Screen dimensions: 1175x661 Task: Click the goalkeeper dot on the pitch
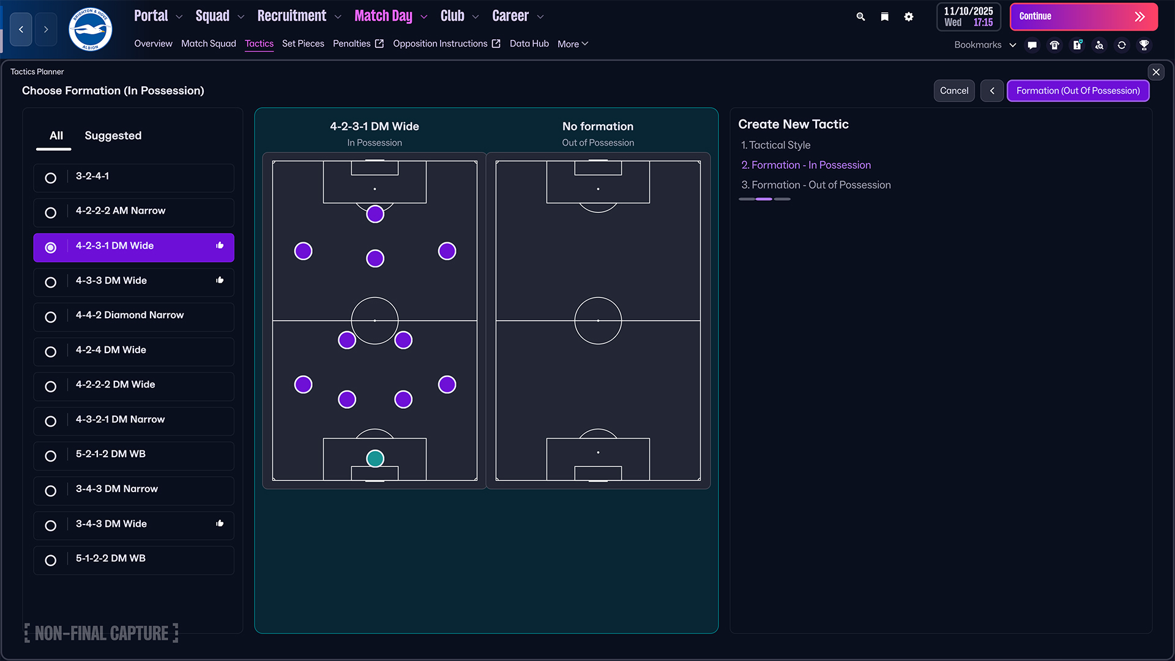tap(375, 458)
